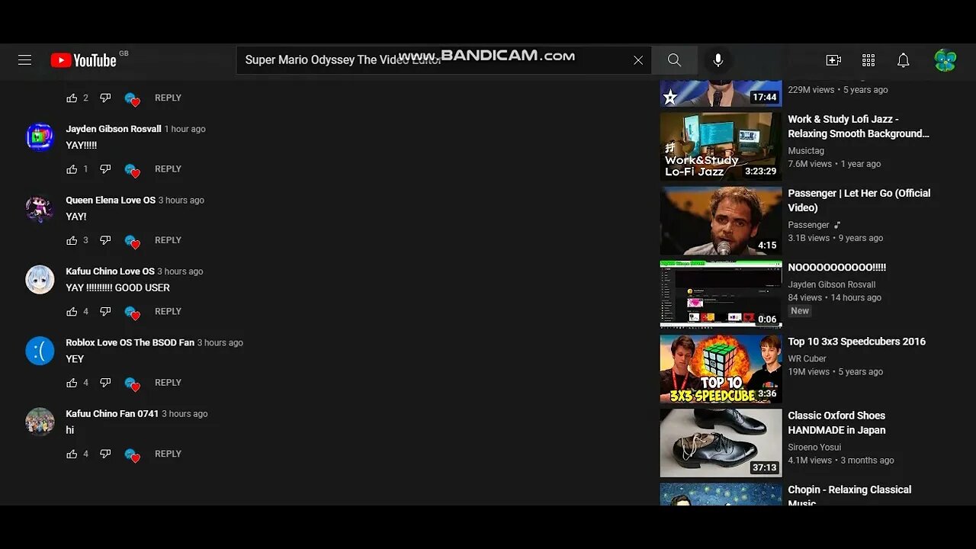Image resolution: width=976 pixels, height=549 pixels.
Task: Dislike the Queen Elena Love OS comment
Action: click(x=105, y=240)
